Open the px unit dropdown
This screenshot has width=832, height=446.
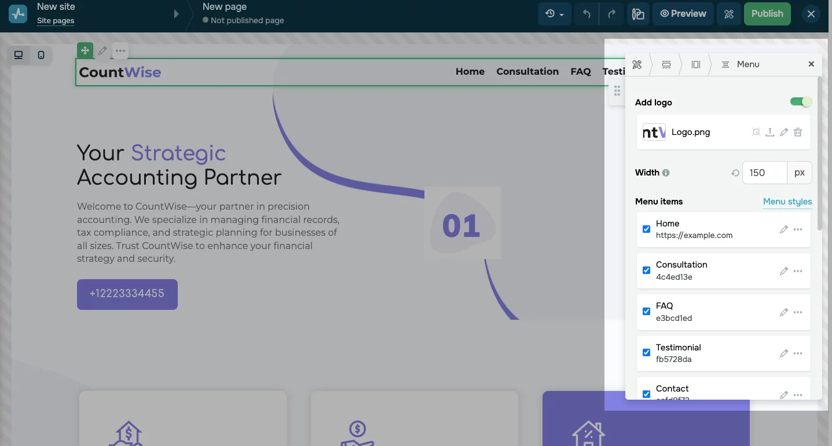click(800, 173)
